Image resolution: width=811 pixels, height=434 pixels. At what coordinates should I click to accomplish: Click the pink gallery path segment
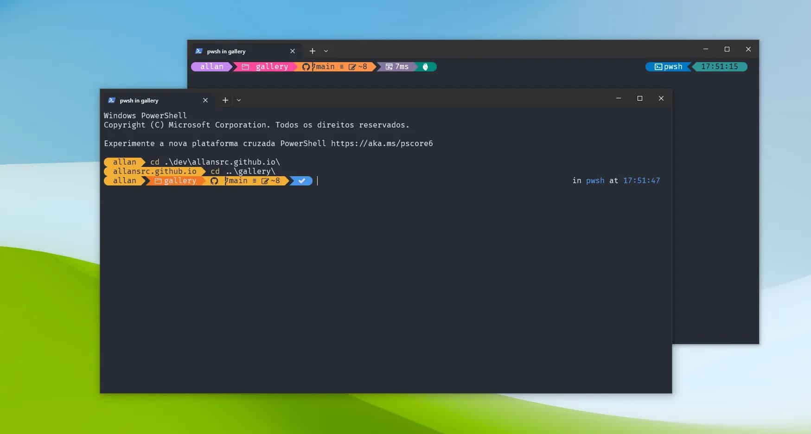271,66
